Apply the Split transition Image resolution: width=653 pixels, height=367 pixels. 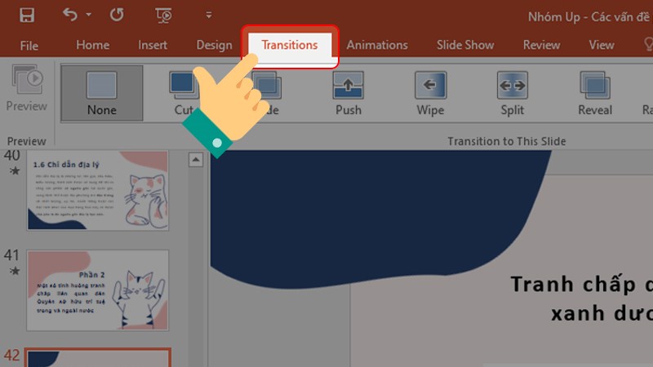(x=513, y=93)
